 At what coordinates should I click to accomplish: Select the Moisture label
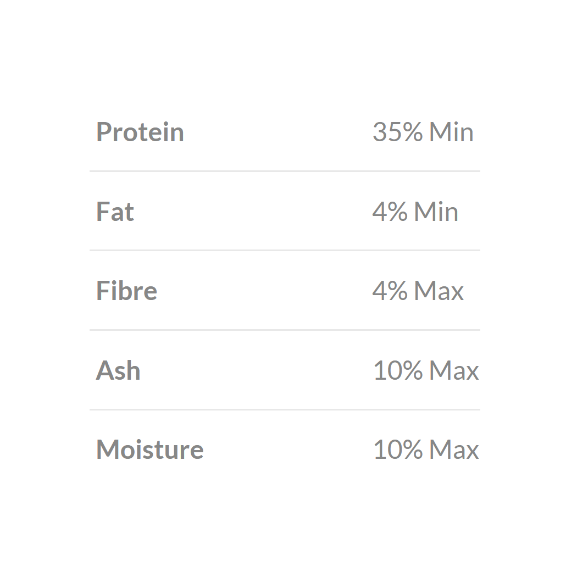(x=149, y=450)
